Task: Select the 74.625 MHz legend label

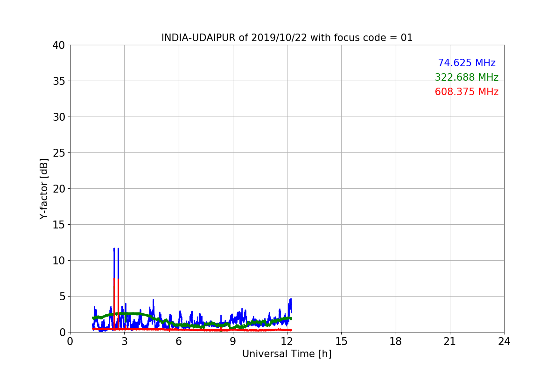Action: pyautogui.click(x=467, y=63)
